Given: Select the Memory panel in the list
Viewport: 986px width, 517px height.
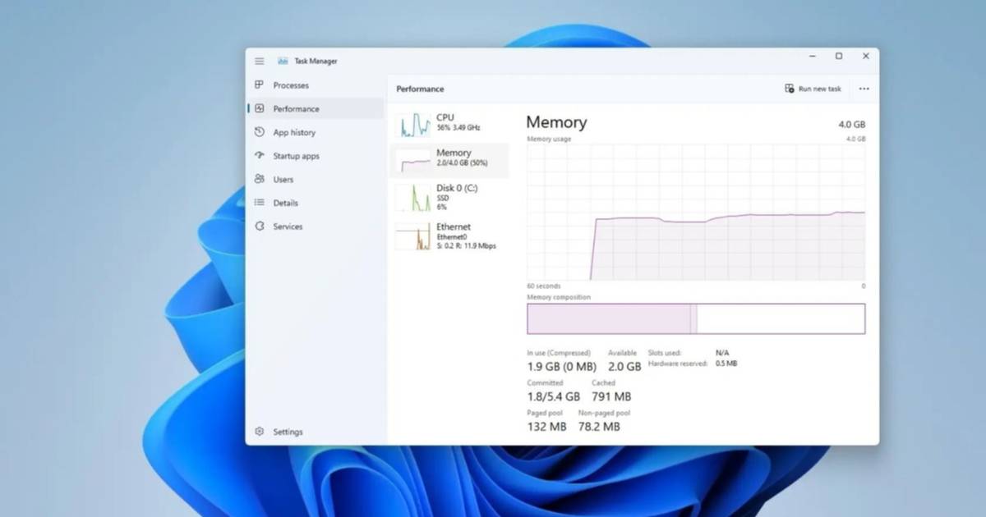Looking at the screenshot, I should (x=448, y=158).
